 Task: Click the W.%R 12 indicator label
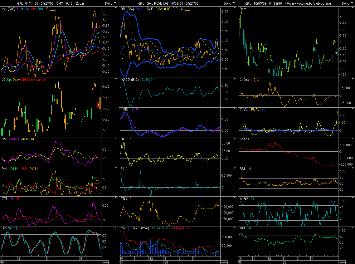[247, 199]
